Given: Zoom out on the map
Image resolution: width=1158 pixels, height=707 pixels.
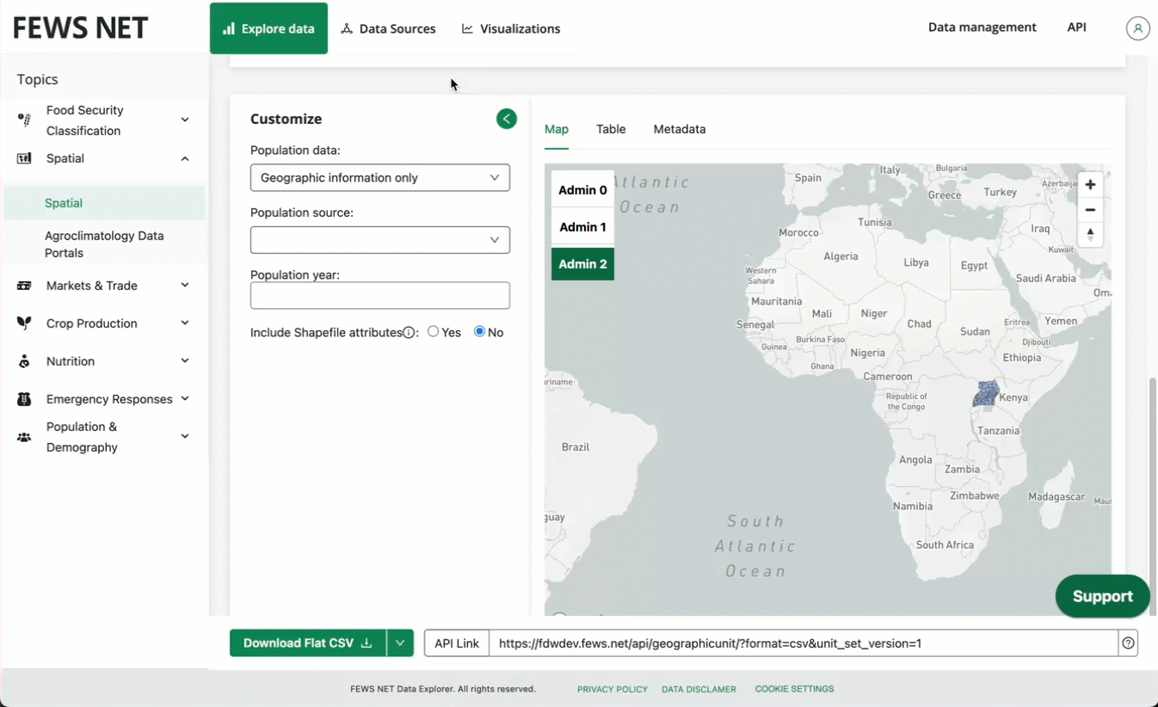Looking at the screenshot, I should (1090, 210).
